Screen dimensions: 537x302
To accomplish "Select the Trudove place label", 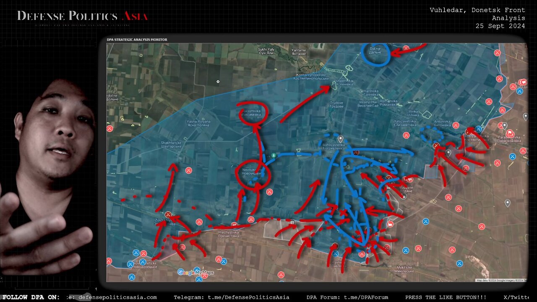I will coord(336,104).
